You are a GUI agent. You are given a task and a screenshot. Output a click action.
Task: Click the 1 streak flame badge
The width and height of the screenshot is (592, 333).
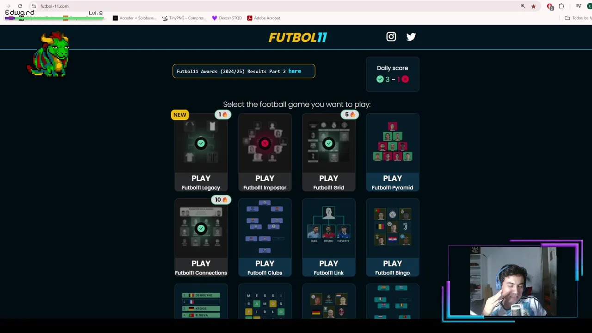(x=223, y=114)
